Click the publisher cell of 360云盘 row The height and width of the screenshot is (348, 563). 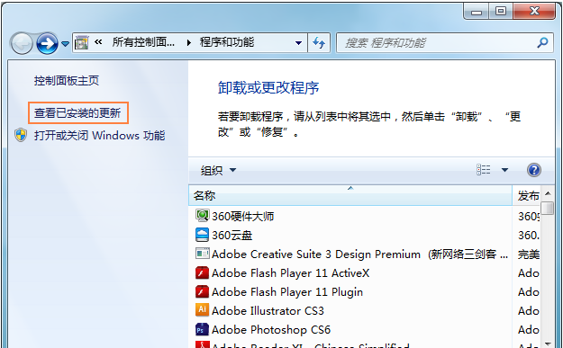[528, 236]
